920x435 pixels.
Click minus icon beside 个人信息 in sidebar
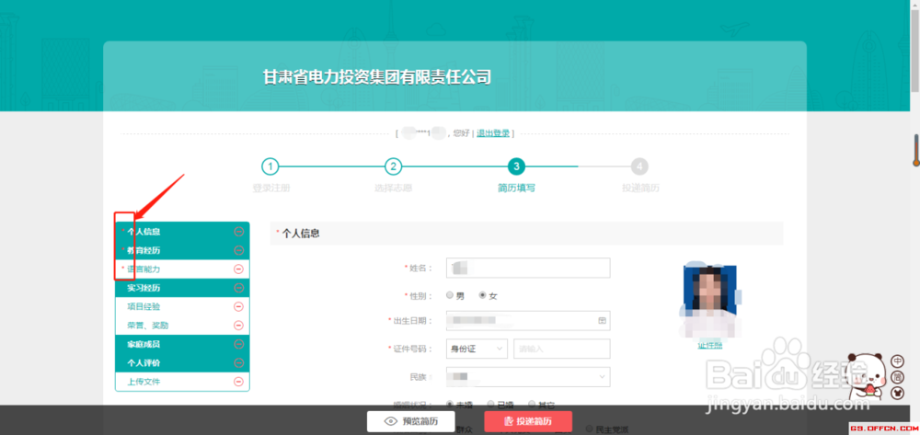pyautogui.click(x=239, y=232)
